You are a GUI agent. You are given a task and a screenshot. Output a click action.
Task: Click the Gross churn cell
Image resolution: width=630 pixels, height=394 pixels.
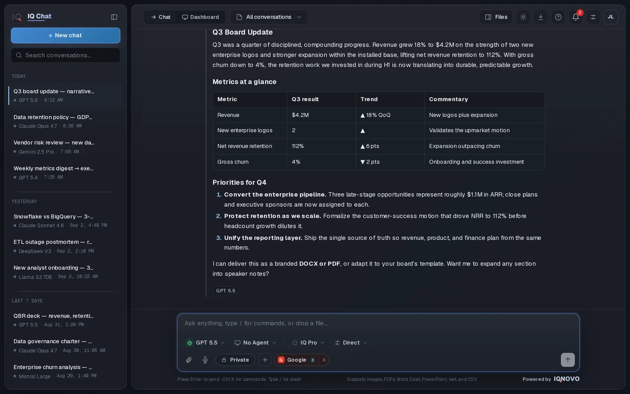click(x=250, y=162)
